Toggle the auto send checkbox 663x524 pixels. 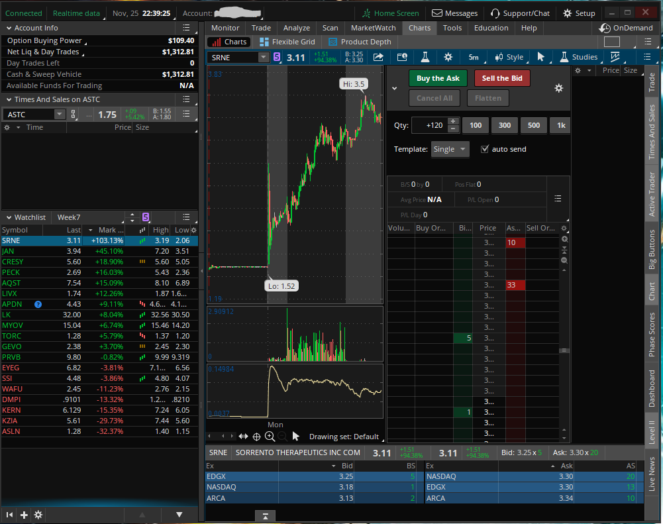tap(485, 149)
